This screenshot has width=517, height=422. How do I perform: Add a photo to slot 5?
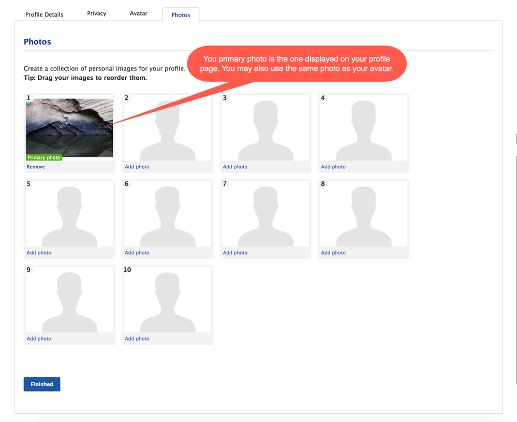[x=38, y=252]
